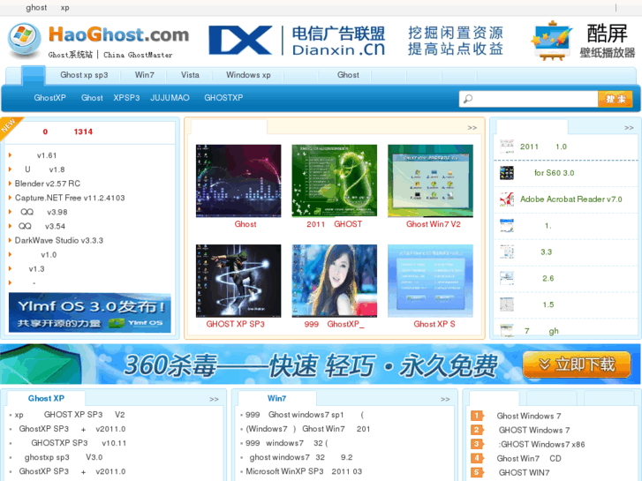
Task: Click the orange search button
Action: click(x=615, y=99)
